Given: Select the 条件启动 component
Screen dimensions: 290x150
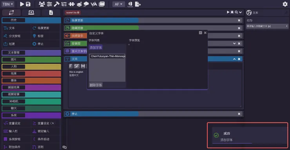Looking at the screenshot, I should 45,139.
